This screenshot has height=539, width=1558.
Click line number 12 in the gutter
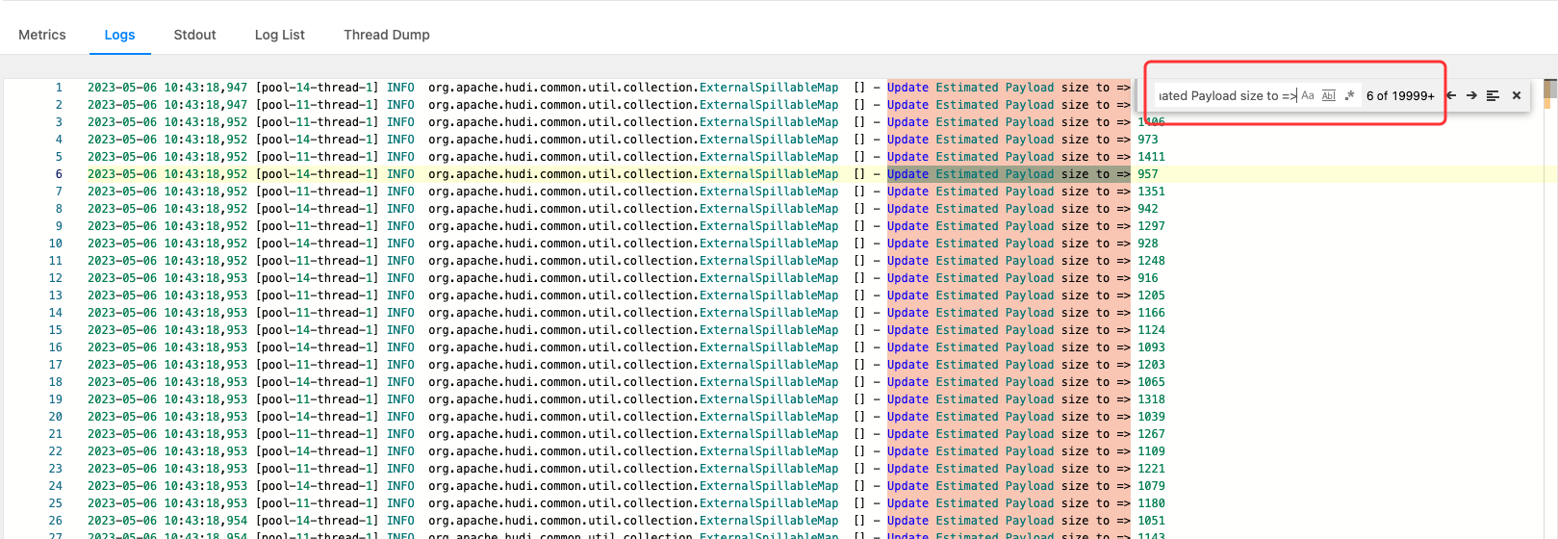[x=55, y=278]
